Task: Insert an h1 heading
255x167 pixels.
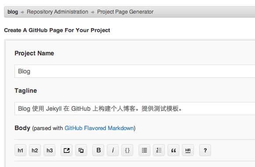Action: [x=20, y=150]
